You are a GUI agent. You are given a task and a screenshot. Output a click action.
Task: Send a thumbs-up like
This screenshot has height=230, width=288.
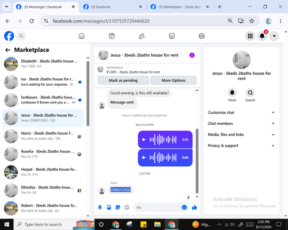point(194,207)
